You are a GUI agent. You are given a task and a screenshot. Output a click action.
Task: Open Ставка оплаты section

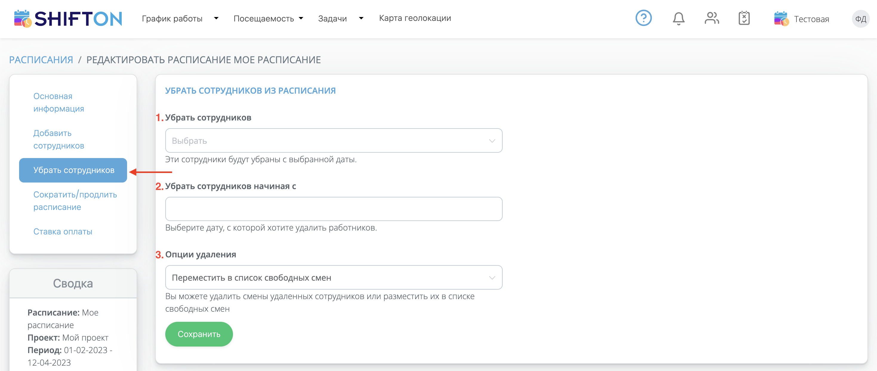click(63, 231)
